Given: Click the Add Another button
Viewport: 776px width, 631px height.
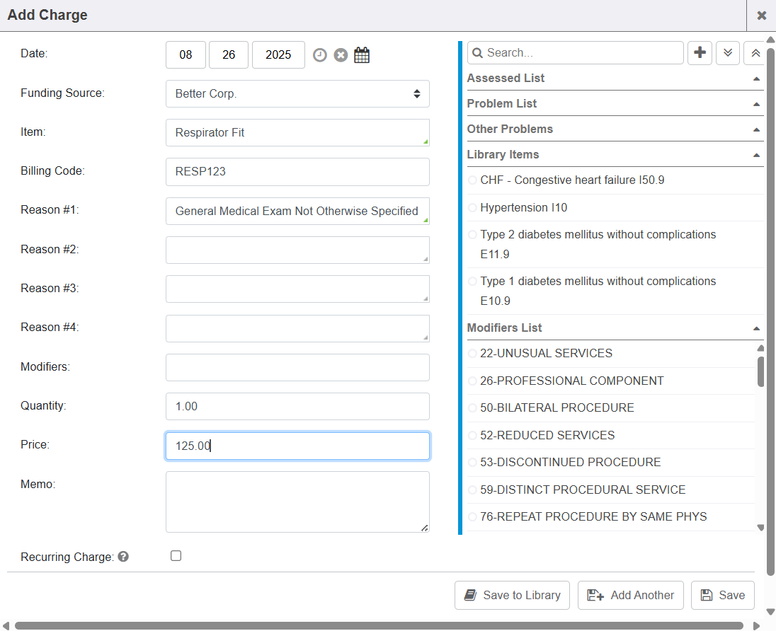Looking at the screenshot, I should tap(631, 595).
